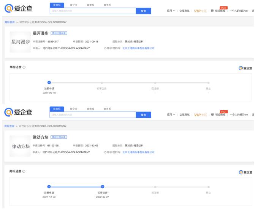Click the 商标进度 heading under 律动方块
Screen dimensions: 255x214
[15, 171]
